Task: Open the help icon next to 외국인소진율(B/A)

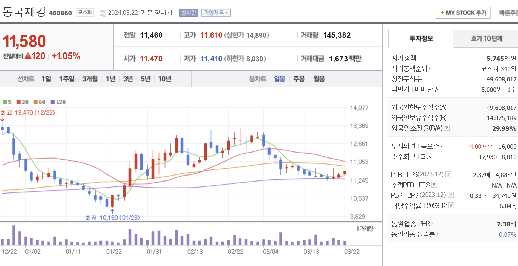Action: click(447, 128)
